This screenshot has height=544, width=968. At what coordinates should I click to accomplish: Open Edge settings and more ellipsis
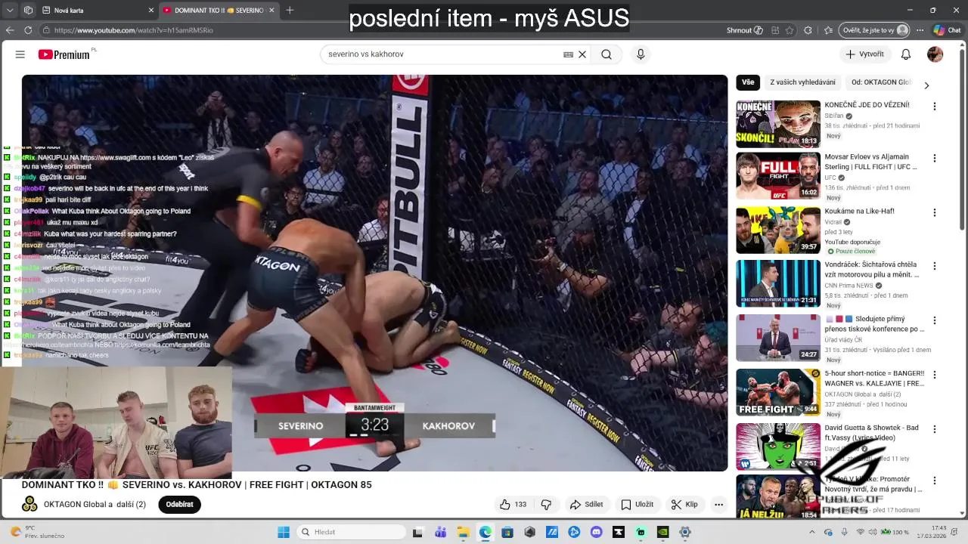tap(920, 30)
